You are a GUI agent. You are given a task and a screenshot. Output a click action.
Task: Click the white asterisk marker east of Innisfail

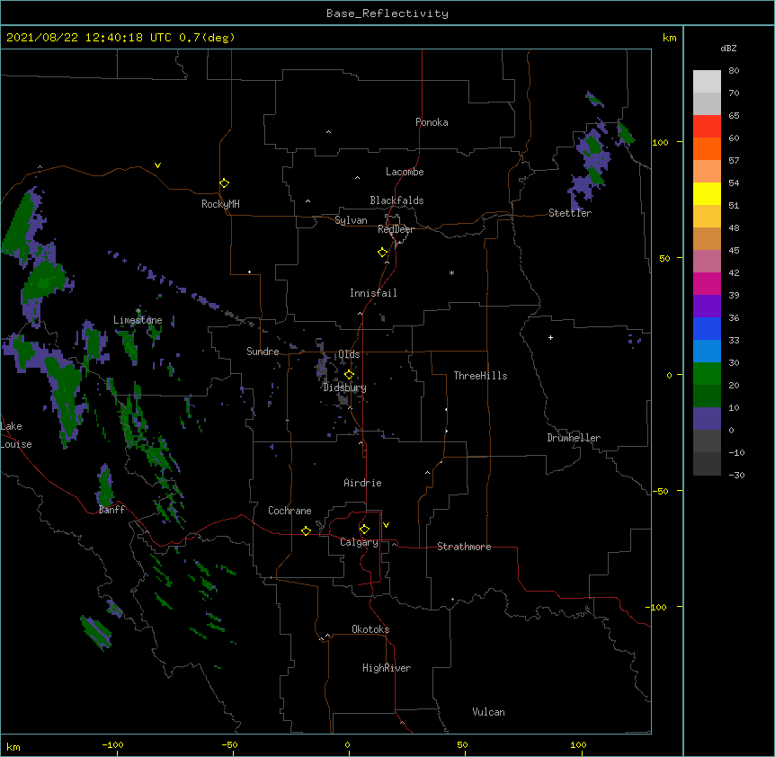click(451, 272)
